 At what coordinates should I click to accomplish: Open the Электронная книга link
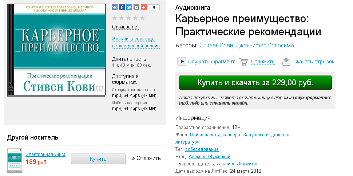tap(45, 155)
